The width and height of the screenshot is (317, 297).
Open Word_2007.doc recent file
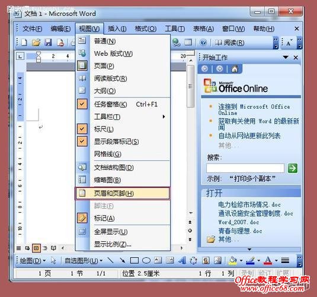click(x=239, y=222)
